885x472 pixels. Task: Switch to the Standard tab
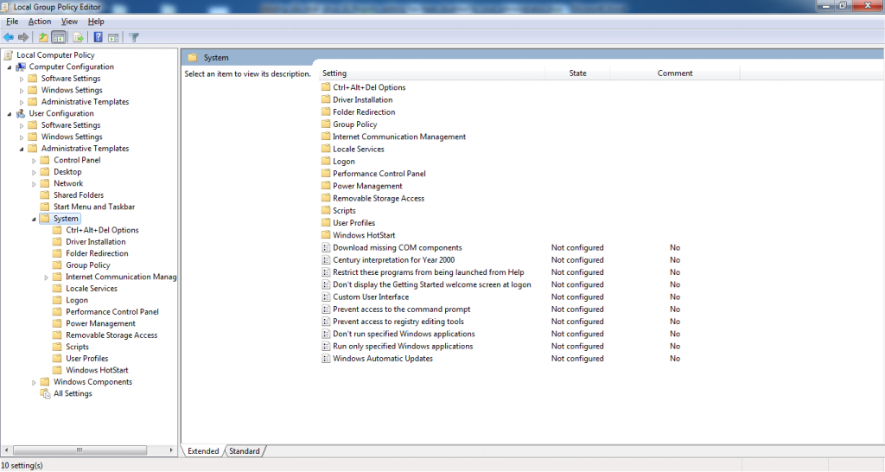[245, 451]
